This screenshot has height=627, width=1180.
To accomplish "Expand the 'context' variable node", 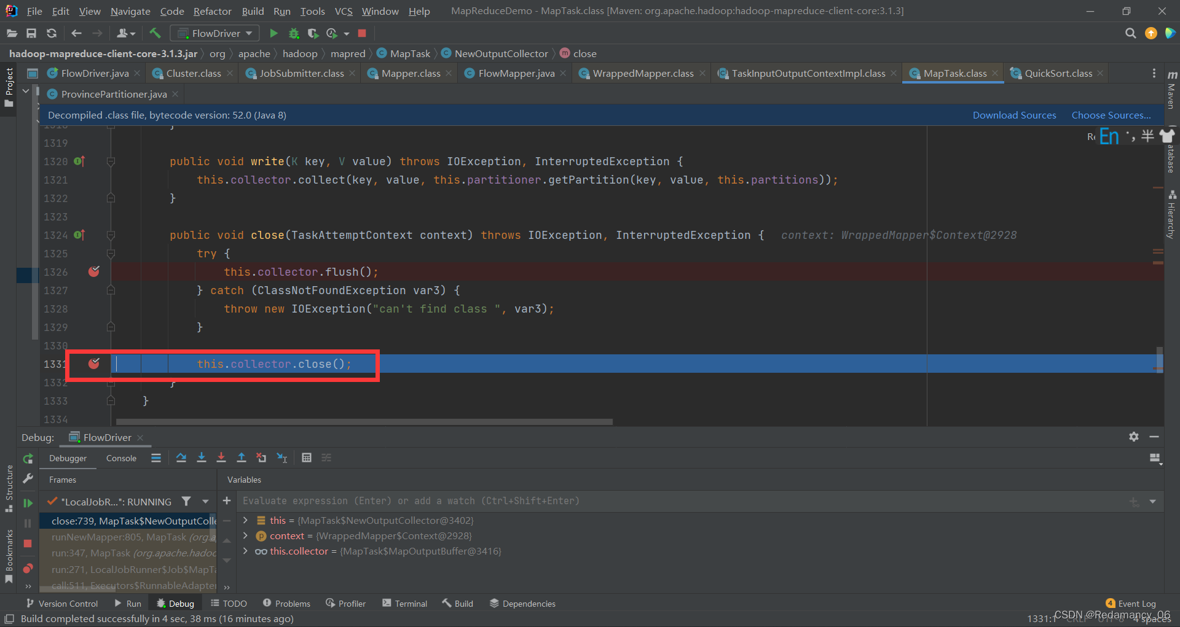I will [x=245, y=535].
